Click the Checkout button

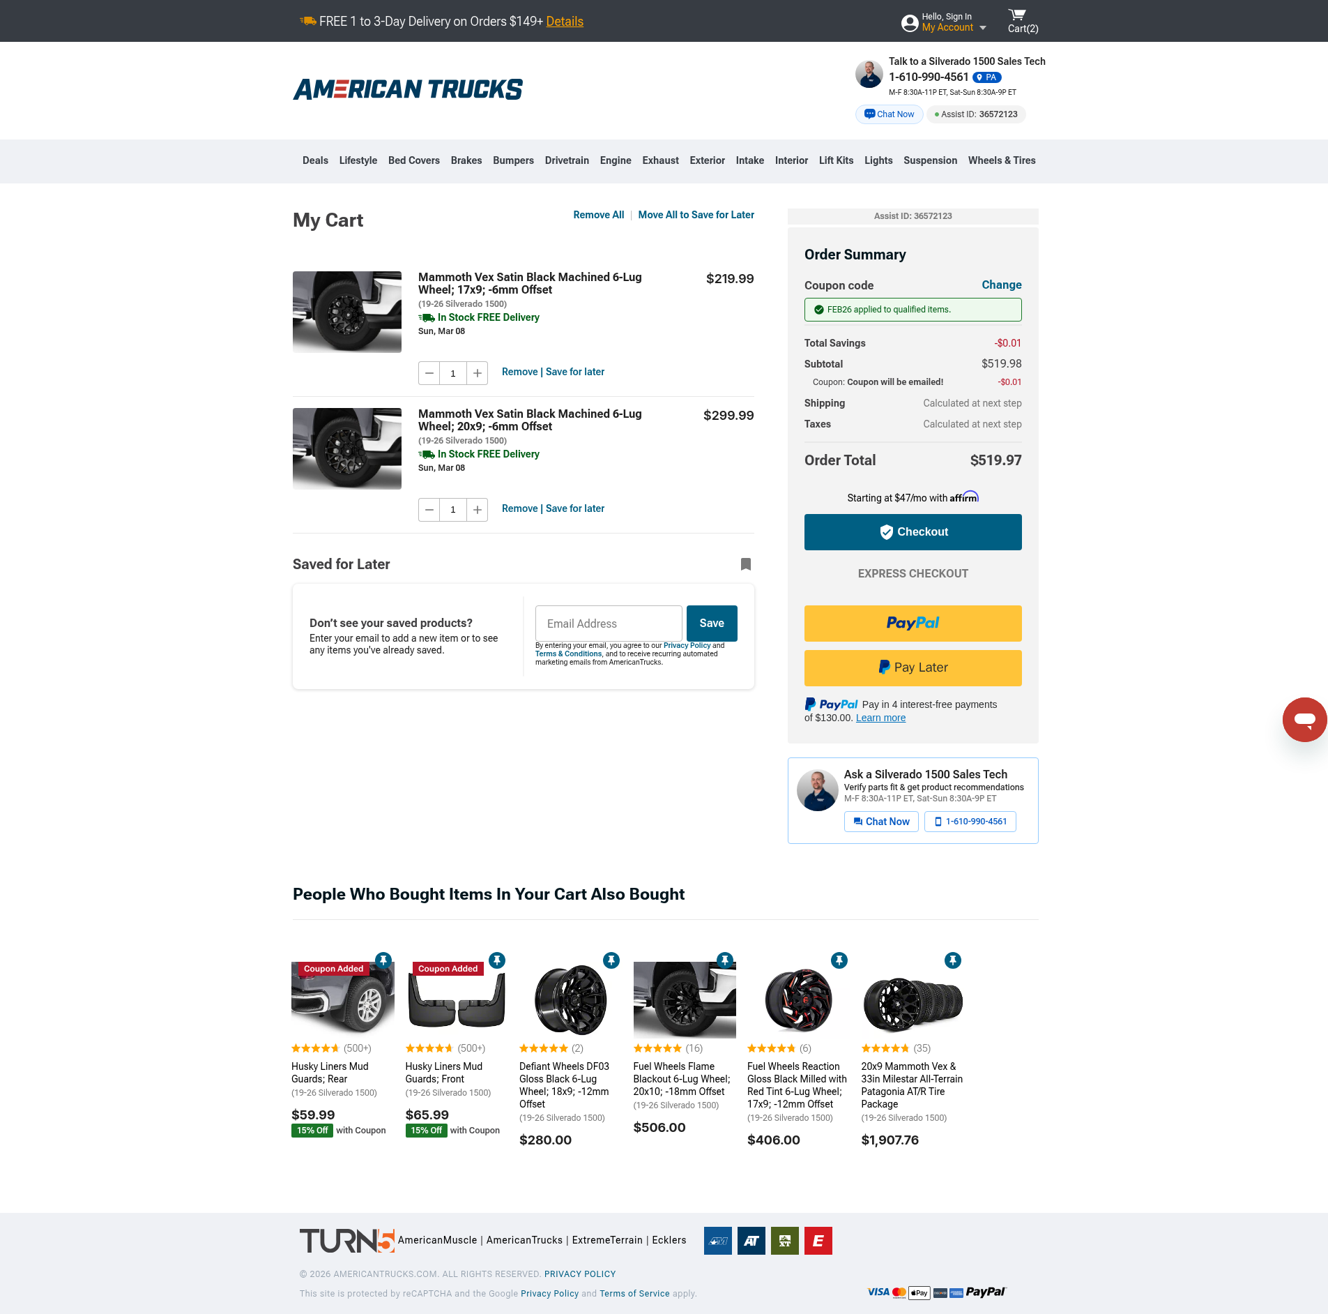tap(913, 532)
